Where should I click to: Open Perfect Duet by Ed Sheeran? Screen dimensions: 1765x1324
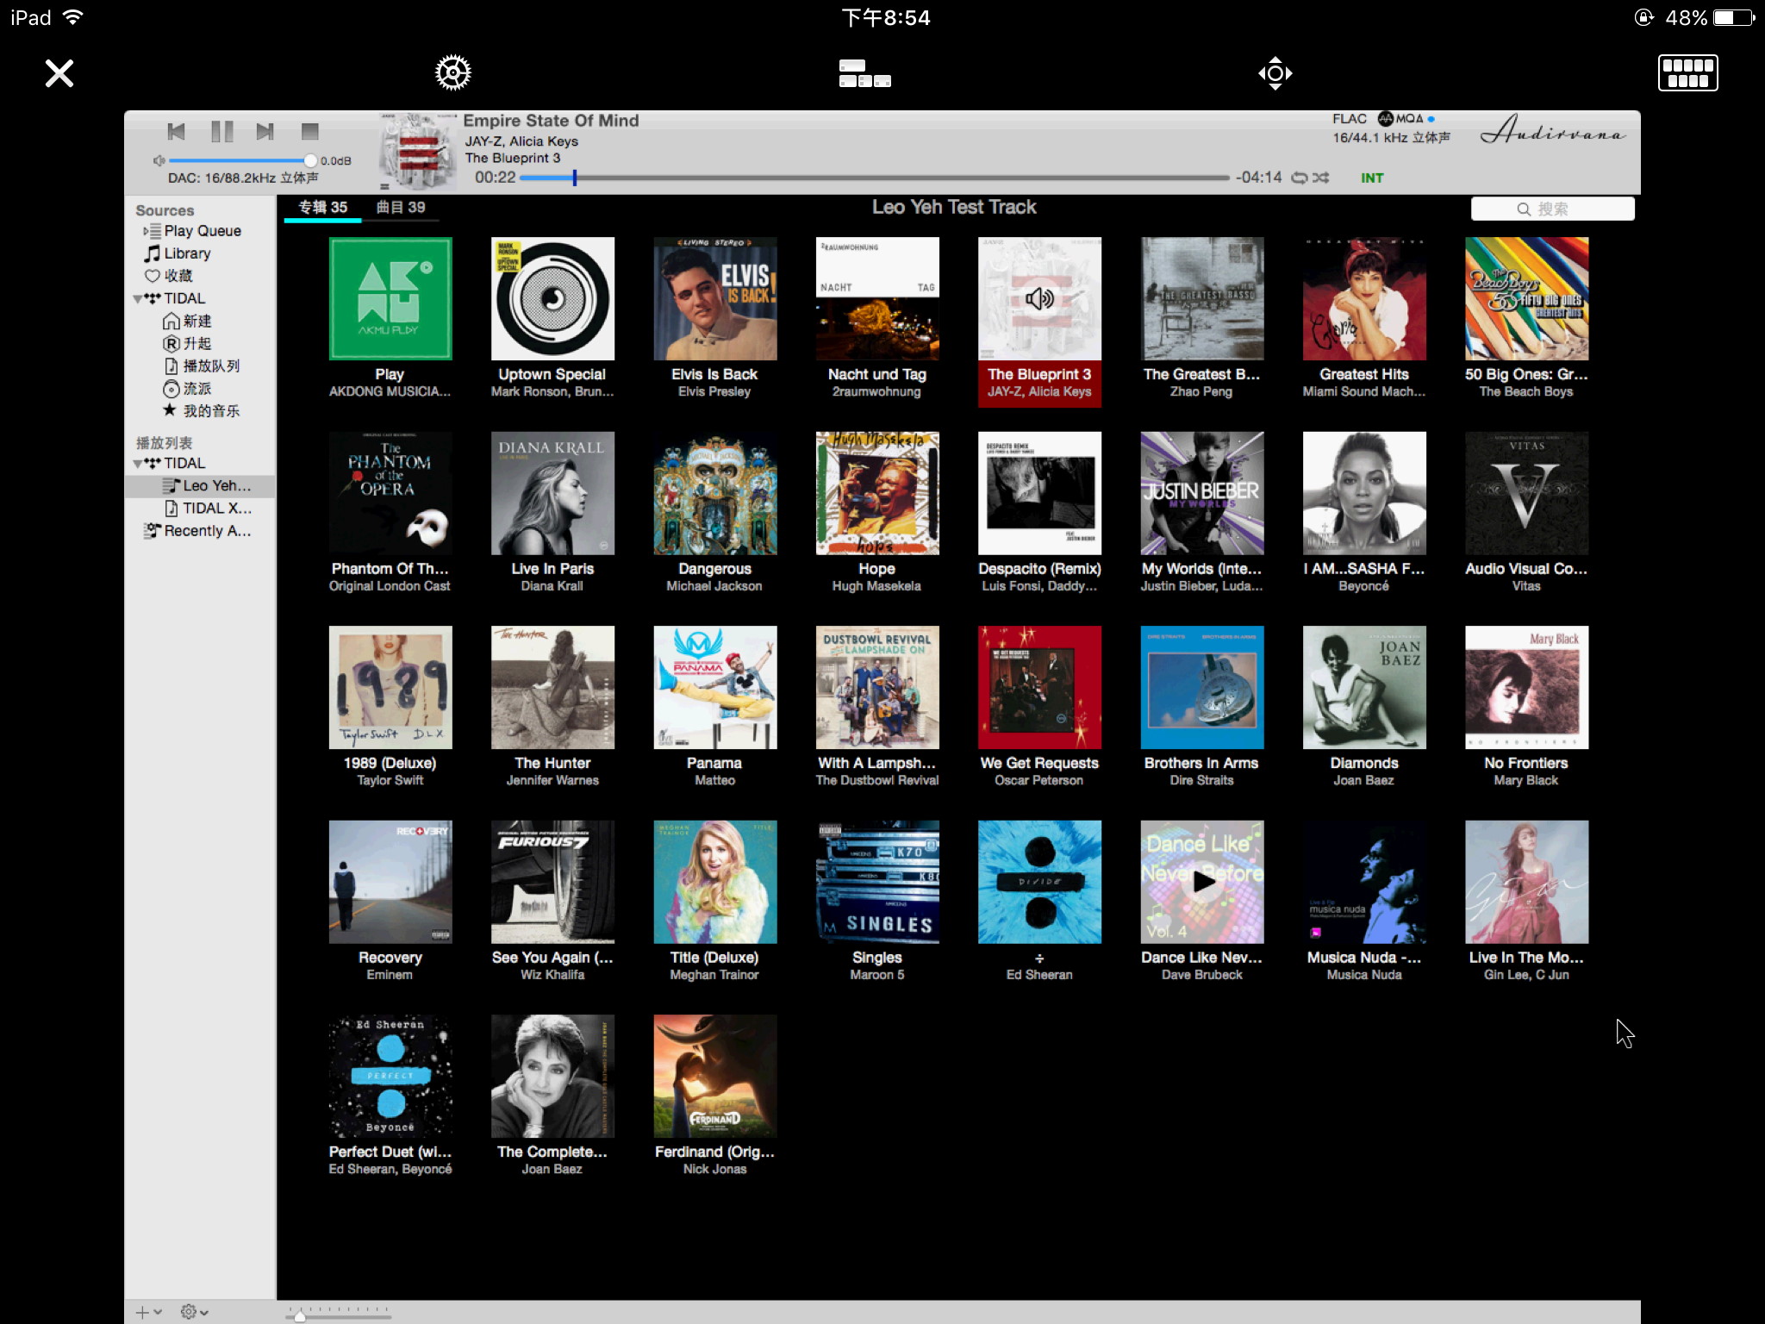(x=390, y=1076)
